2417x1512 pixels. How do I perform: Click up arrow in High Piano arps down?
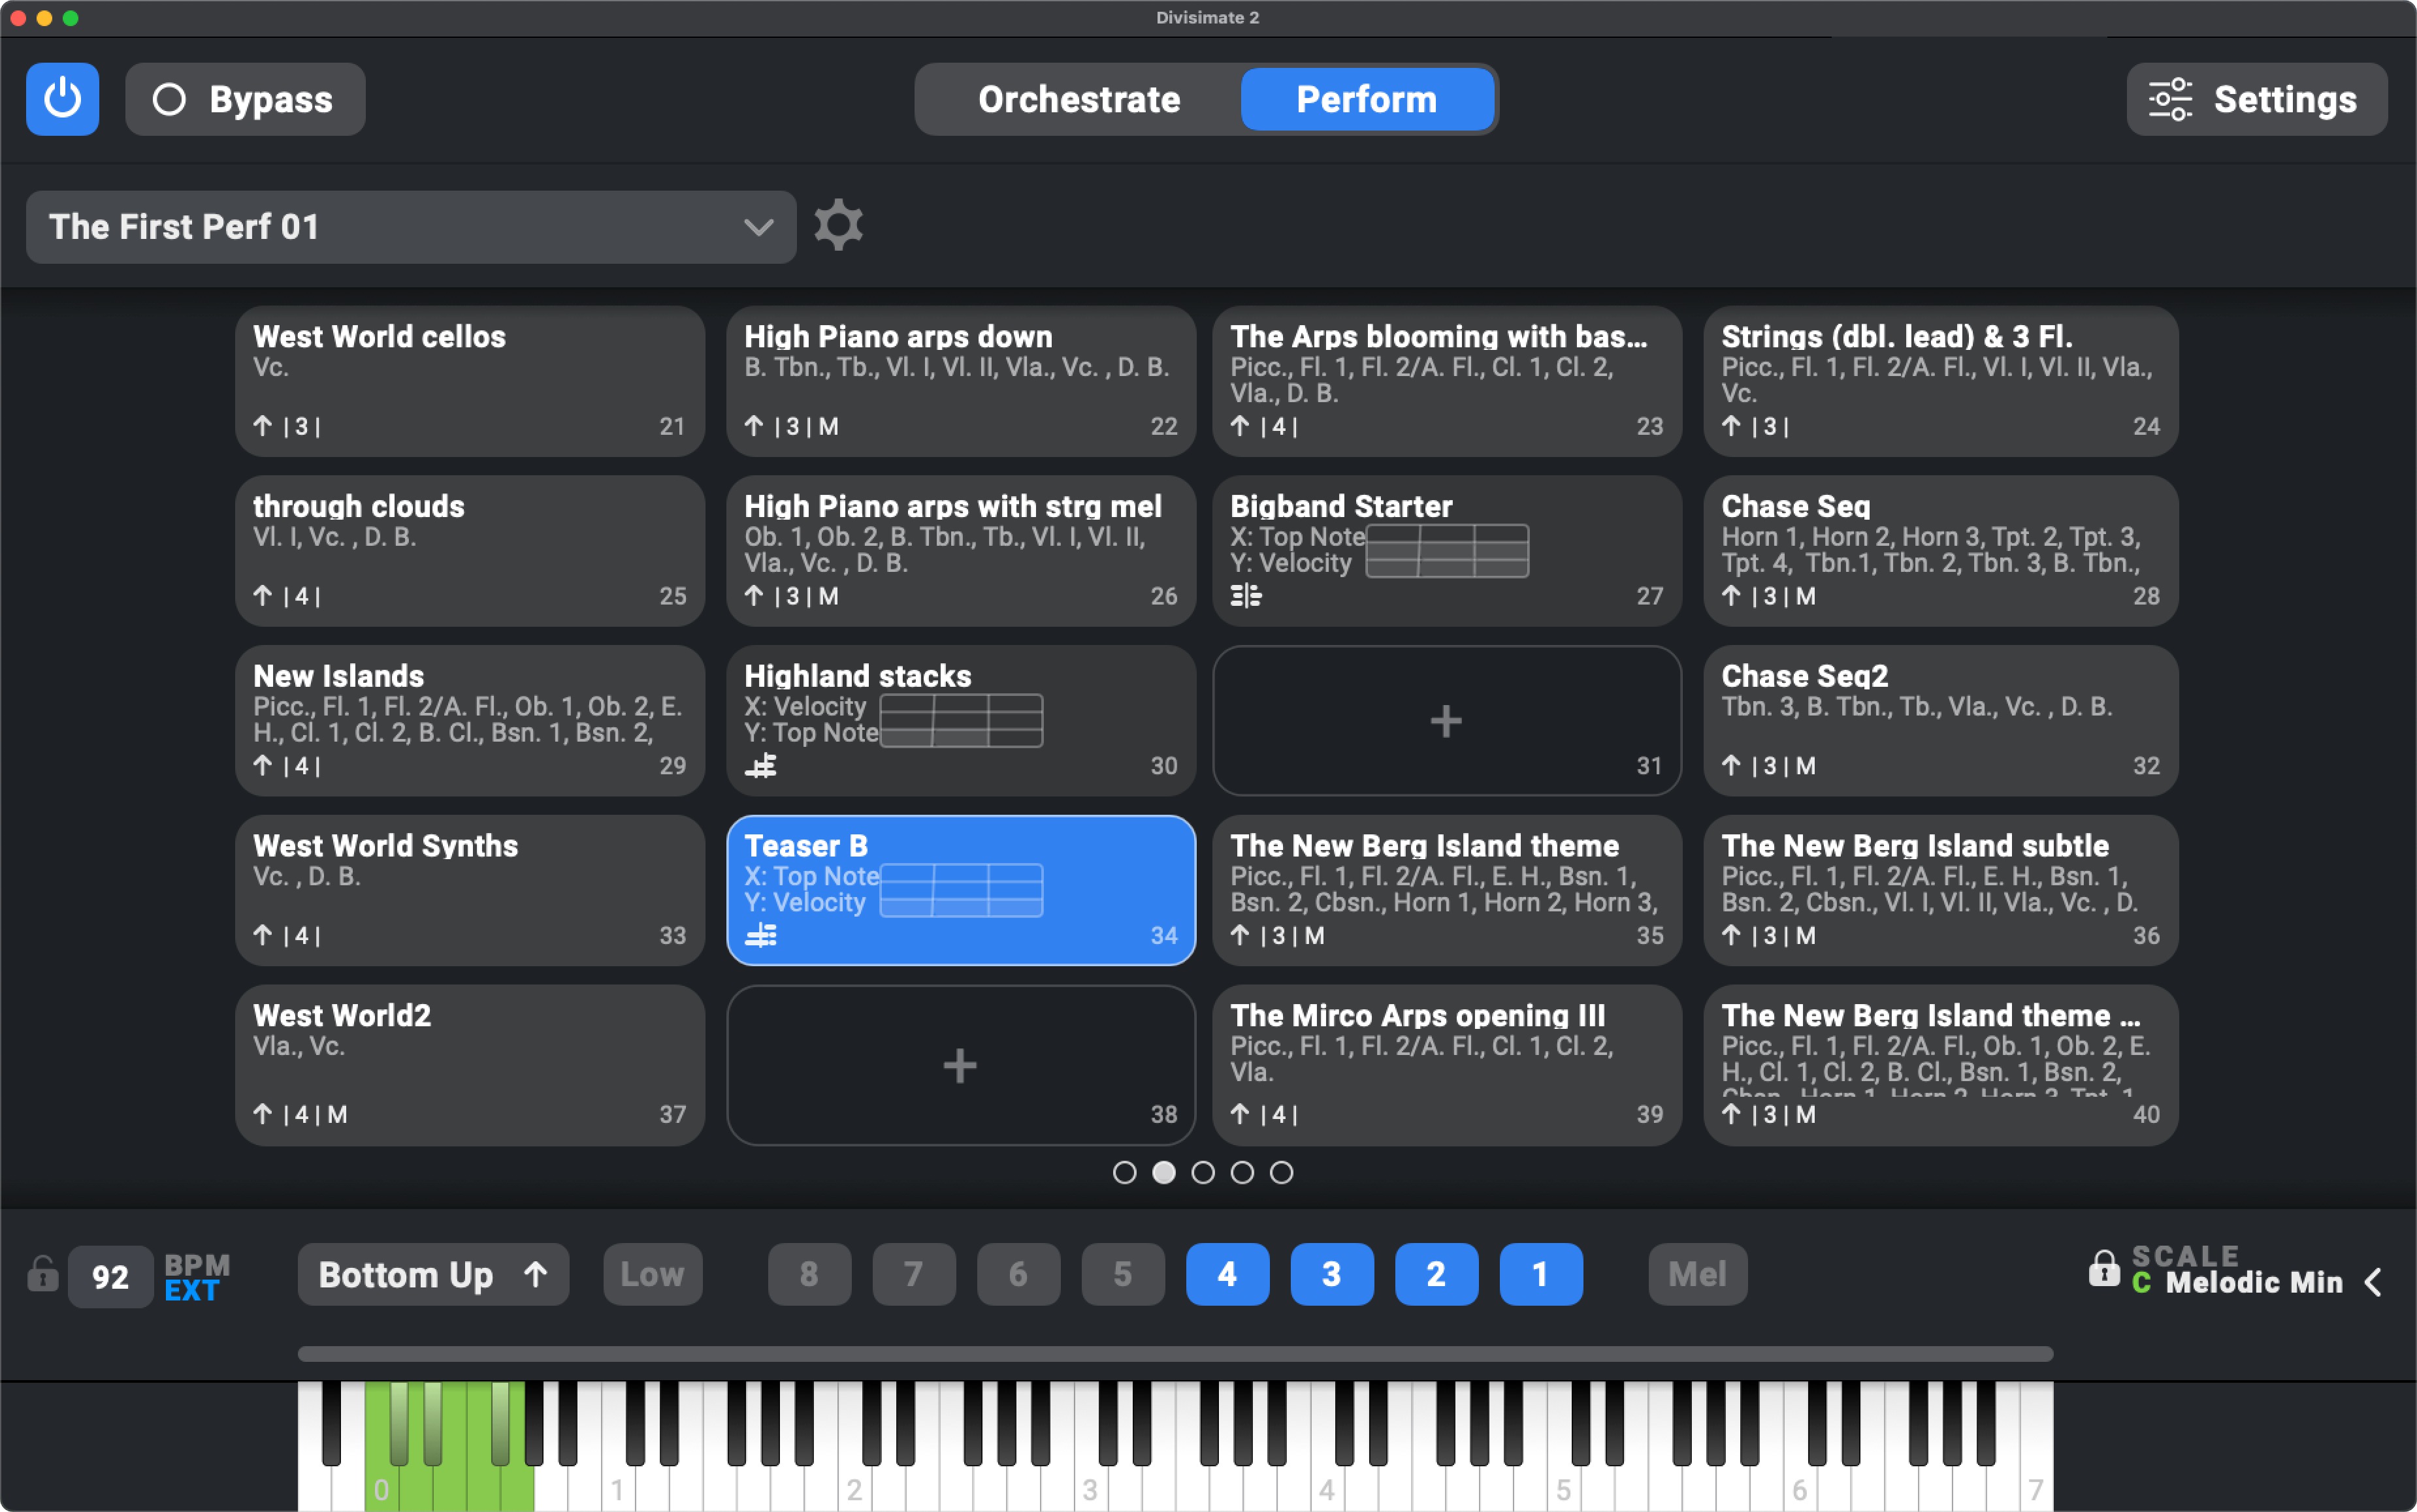pyautogui.click(x=754, y=426)
